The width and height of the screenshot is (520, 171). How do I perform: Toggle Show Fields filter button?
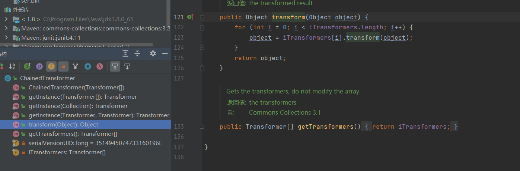tap(51, 66)
